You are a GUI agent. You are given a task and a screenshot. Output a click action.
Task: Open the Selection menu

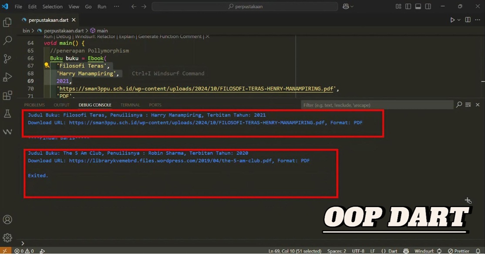pos(52,7)
